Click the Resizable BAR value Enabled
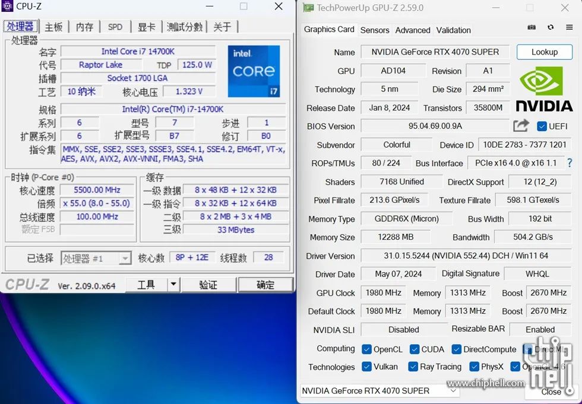This screenshot has height=404, width=582. click(x=540, y=329)
